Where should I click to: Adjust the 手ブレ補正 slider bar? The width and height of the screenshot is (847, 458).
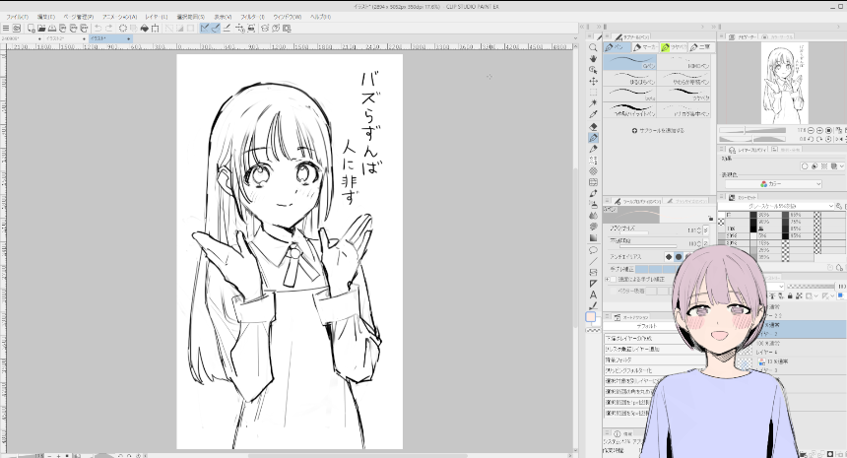pos(656,269)
